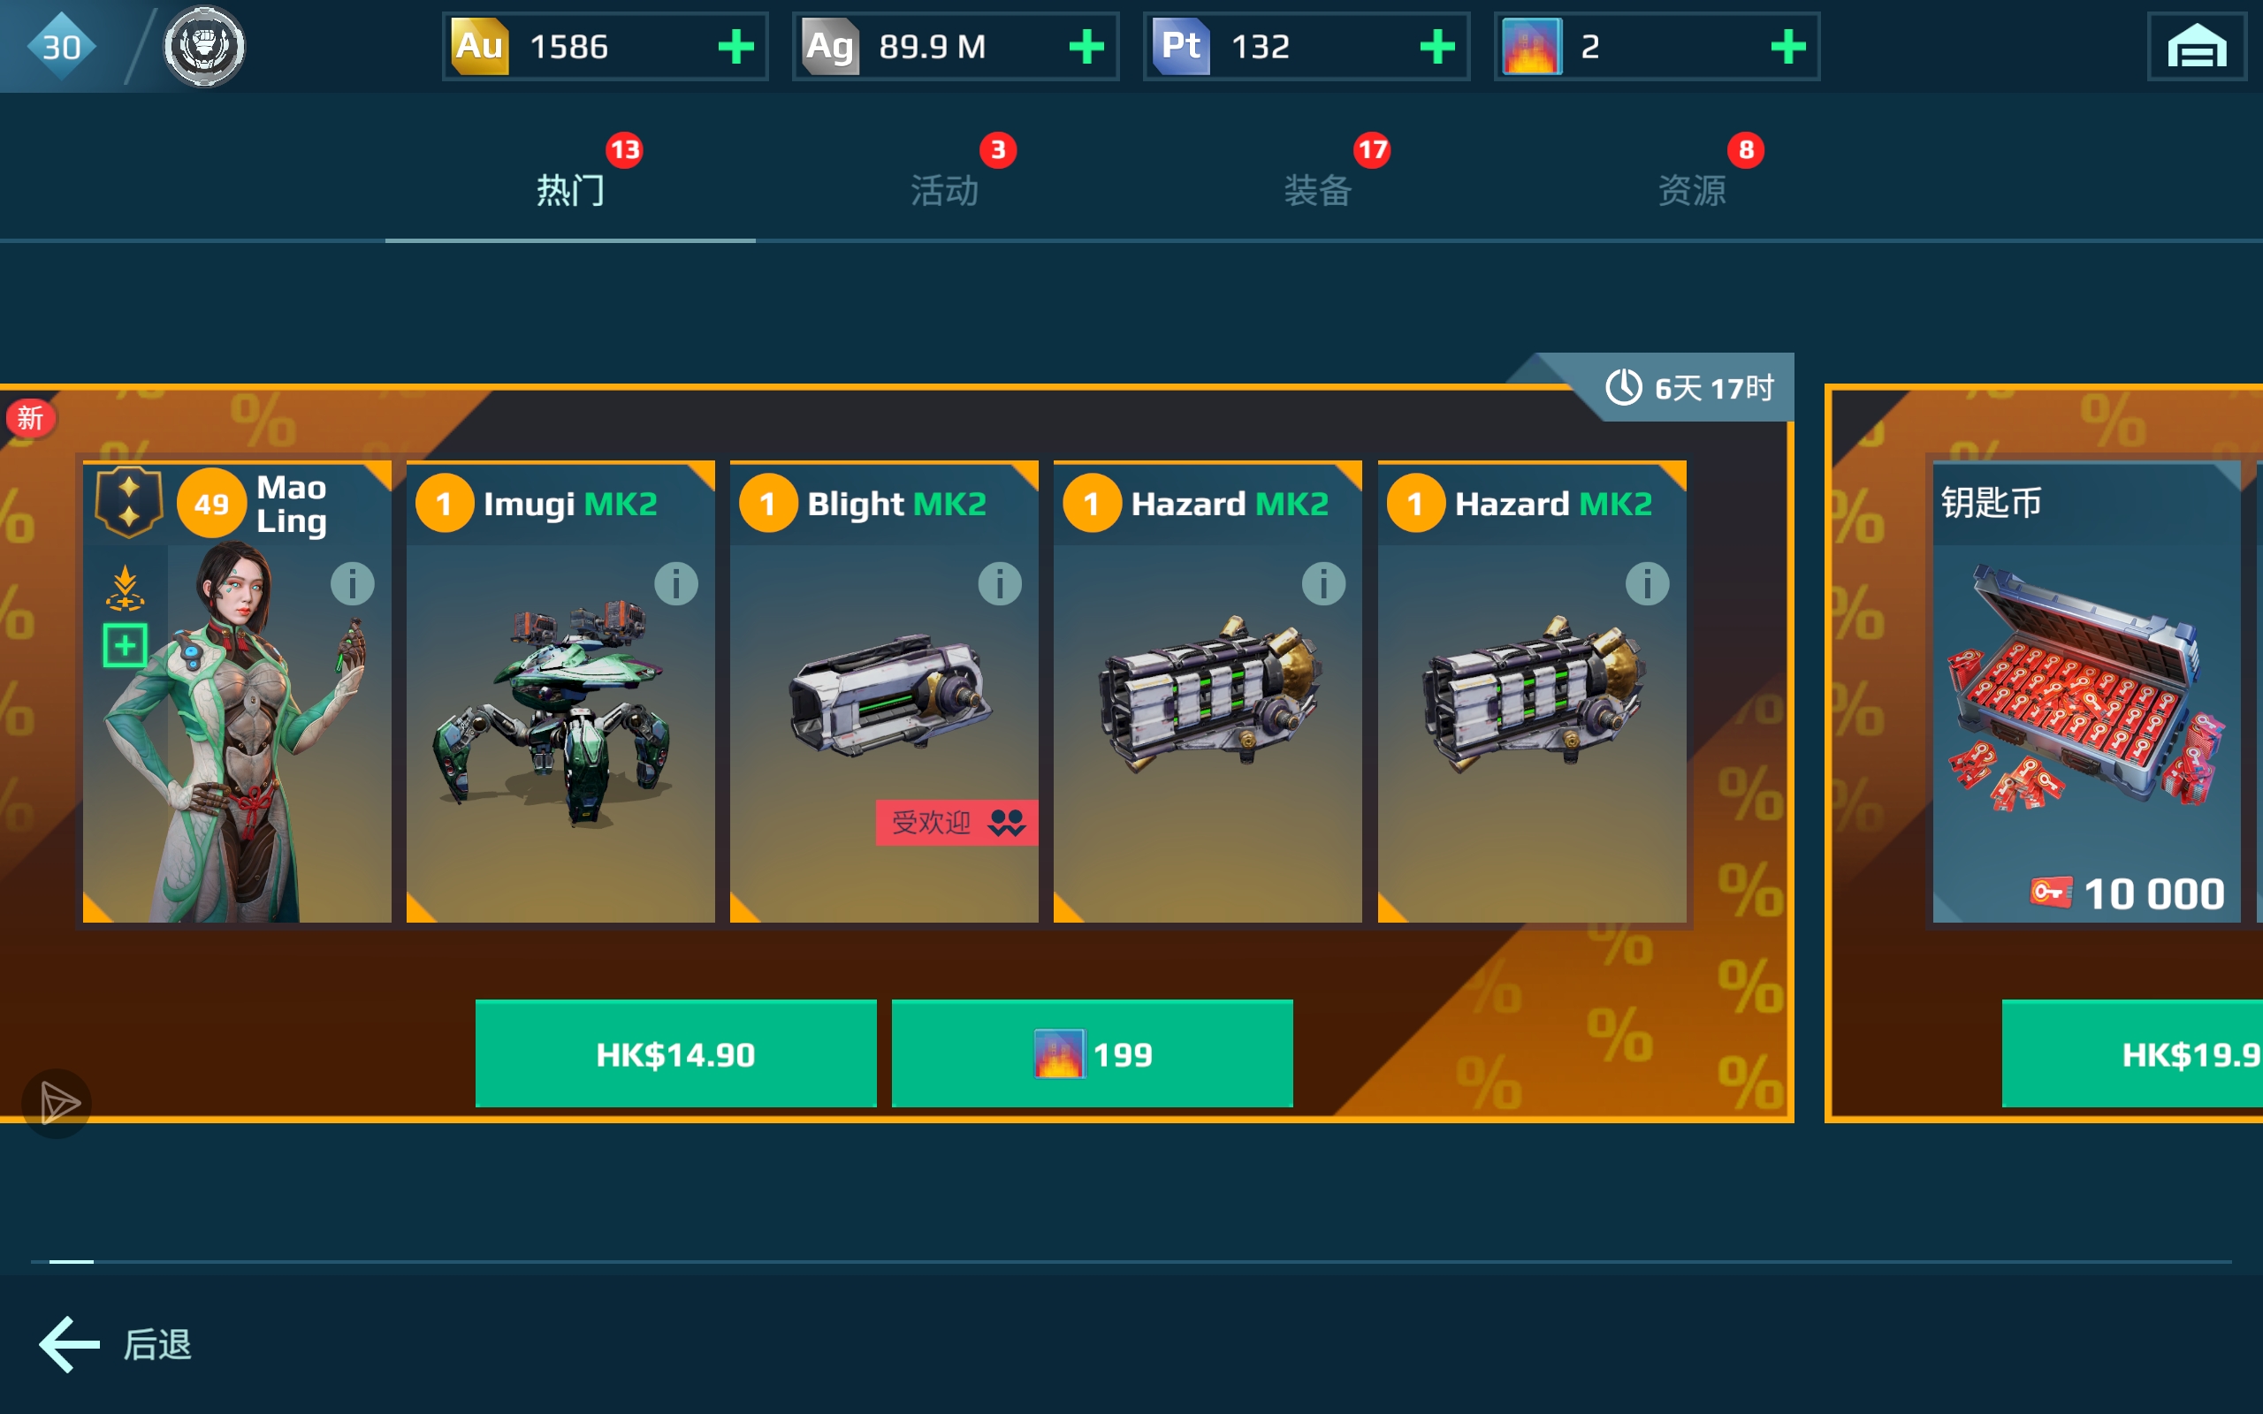Click the green plus skill icon on Mao Ling

coord(125,645)
